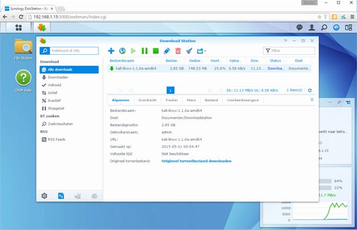Clear completed tasks with broom icon
The width and height of the screenshot is (357, 230).
(x=189, y=51)
